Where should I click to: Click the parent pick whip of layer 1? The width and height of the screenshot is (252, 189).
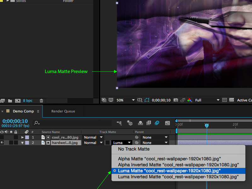(137, 137)
